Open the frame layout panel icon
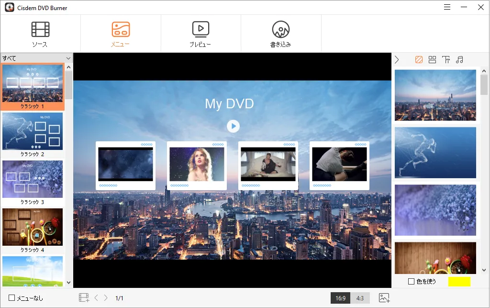The width and height of the screenshot is (490, 308). pyautogui.click(x=432, y=60)
